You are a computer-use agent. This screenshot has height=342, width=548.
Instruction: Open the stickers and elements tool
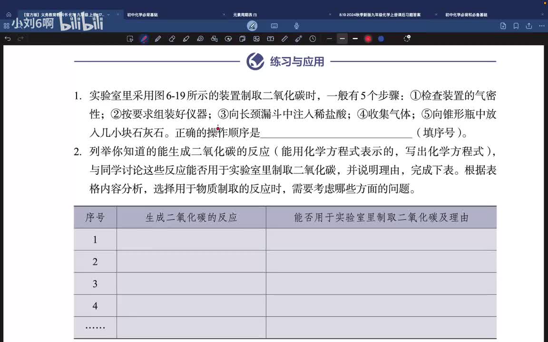point(228,39)
